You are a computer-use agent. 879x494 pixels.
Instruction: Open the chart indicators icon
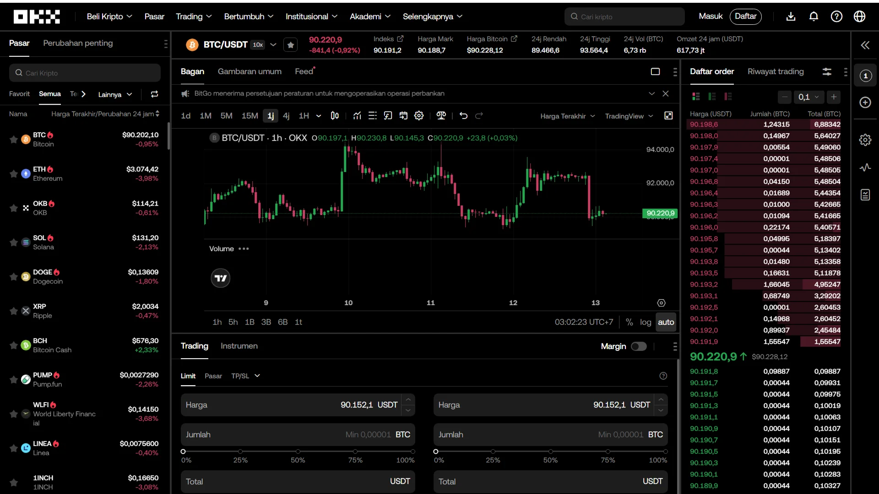[357, 116]
